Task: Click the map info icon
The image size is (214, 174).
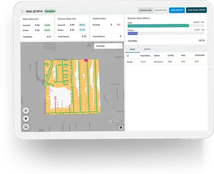Action: pos(121,127)
